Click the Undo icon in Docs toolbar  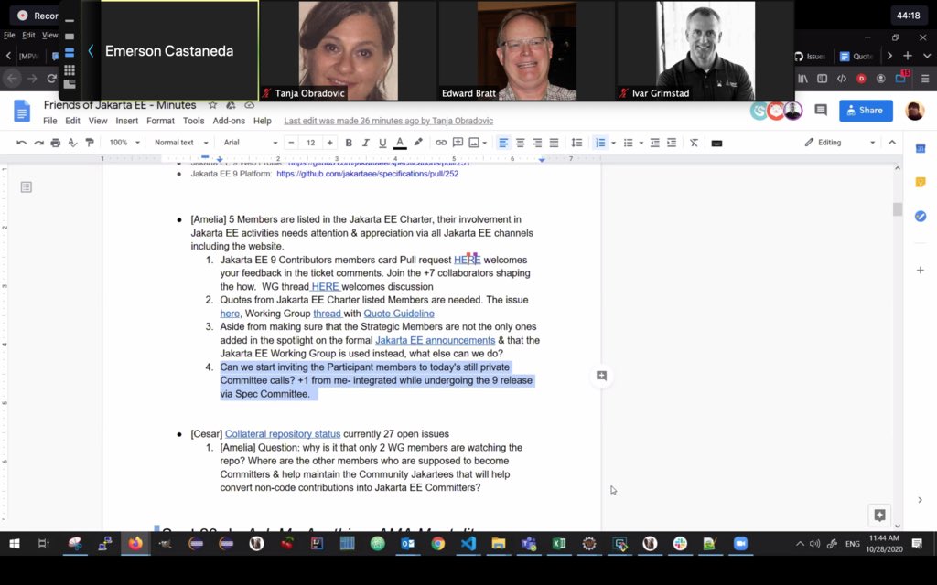[22, 143]
